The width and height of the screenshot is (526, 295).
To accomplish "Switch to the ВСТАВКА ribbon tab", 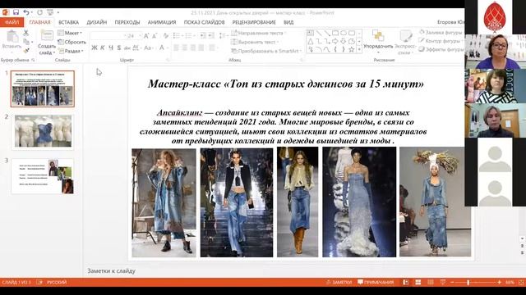I will pyautogui.click(x=68, y=22).
